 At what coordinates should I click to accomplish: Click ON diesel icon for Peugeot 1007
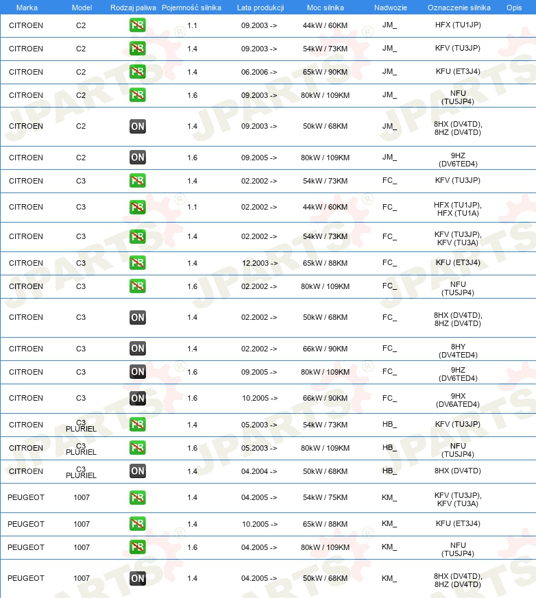point(137,578)
